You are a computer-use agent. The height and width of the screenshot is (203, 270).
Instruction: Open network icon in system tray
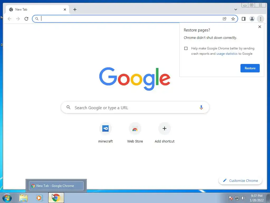pos(237,198)
